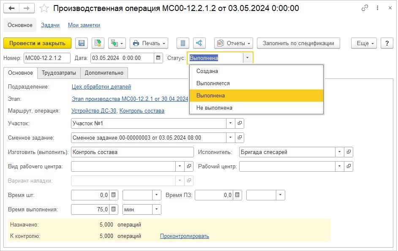Screen dimensions: 398x251
Task: Expand the Сменное задание dropdown
Action: point(230,138)
